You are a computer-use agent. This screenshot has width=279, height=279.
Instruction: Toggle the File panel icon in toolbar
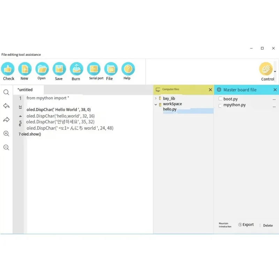click(x=111, y=69)
